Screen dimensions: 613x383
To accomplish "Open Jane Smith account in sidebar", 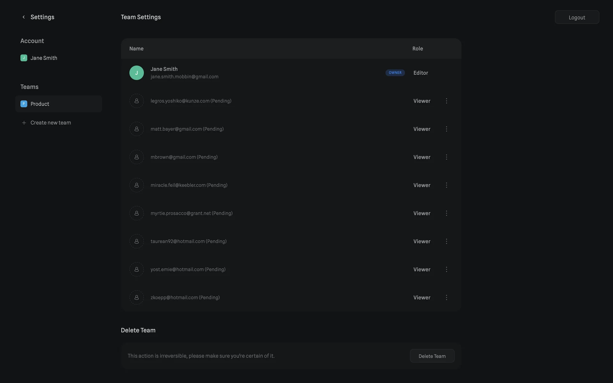I will pos(44,58).
